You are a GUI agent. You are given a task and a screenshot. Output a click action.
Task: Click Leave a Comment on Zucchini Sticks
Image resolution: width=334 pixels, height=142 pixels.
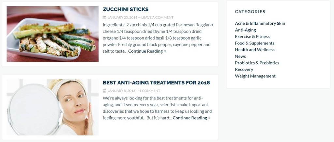(158, 18)
